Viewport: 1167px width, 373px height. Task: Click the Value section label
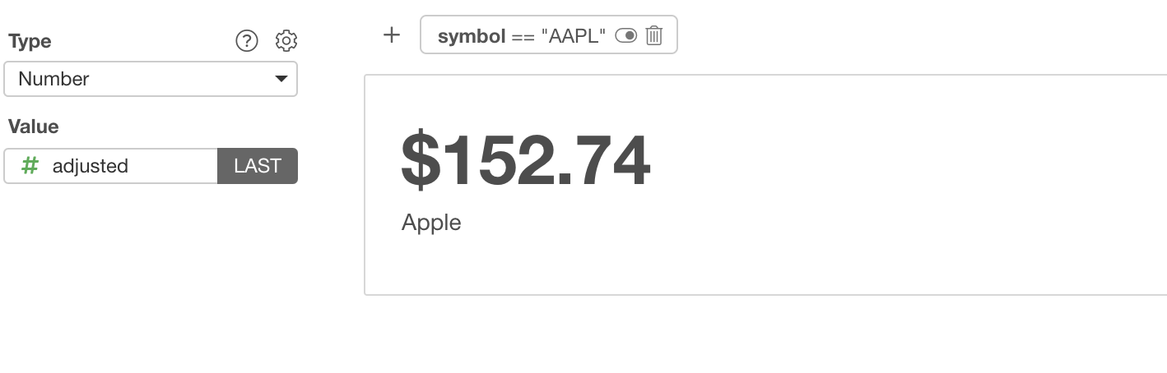coord(33,127)
